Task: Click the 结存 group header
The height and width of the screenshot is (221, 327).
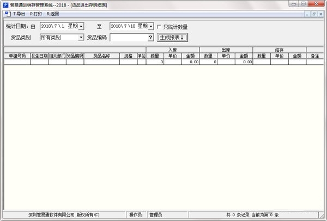Action: coord(280,50)
